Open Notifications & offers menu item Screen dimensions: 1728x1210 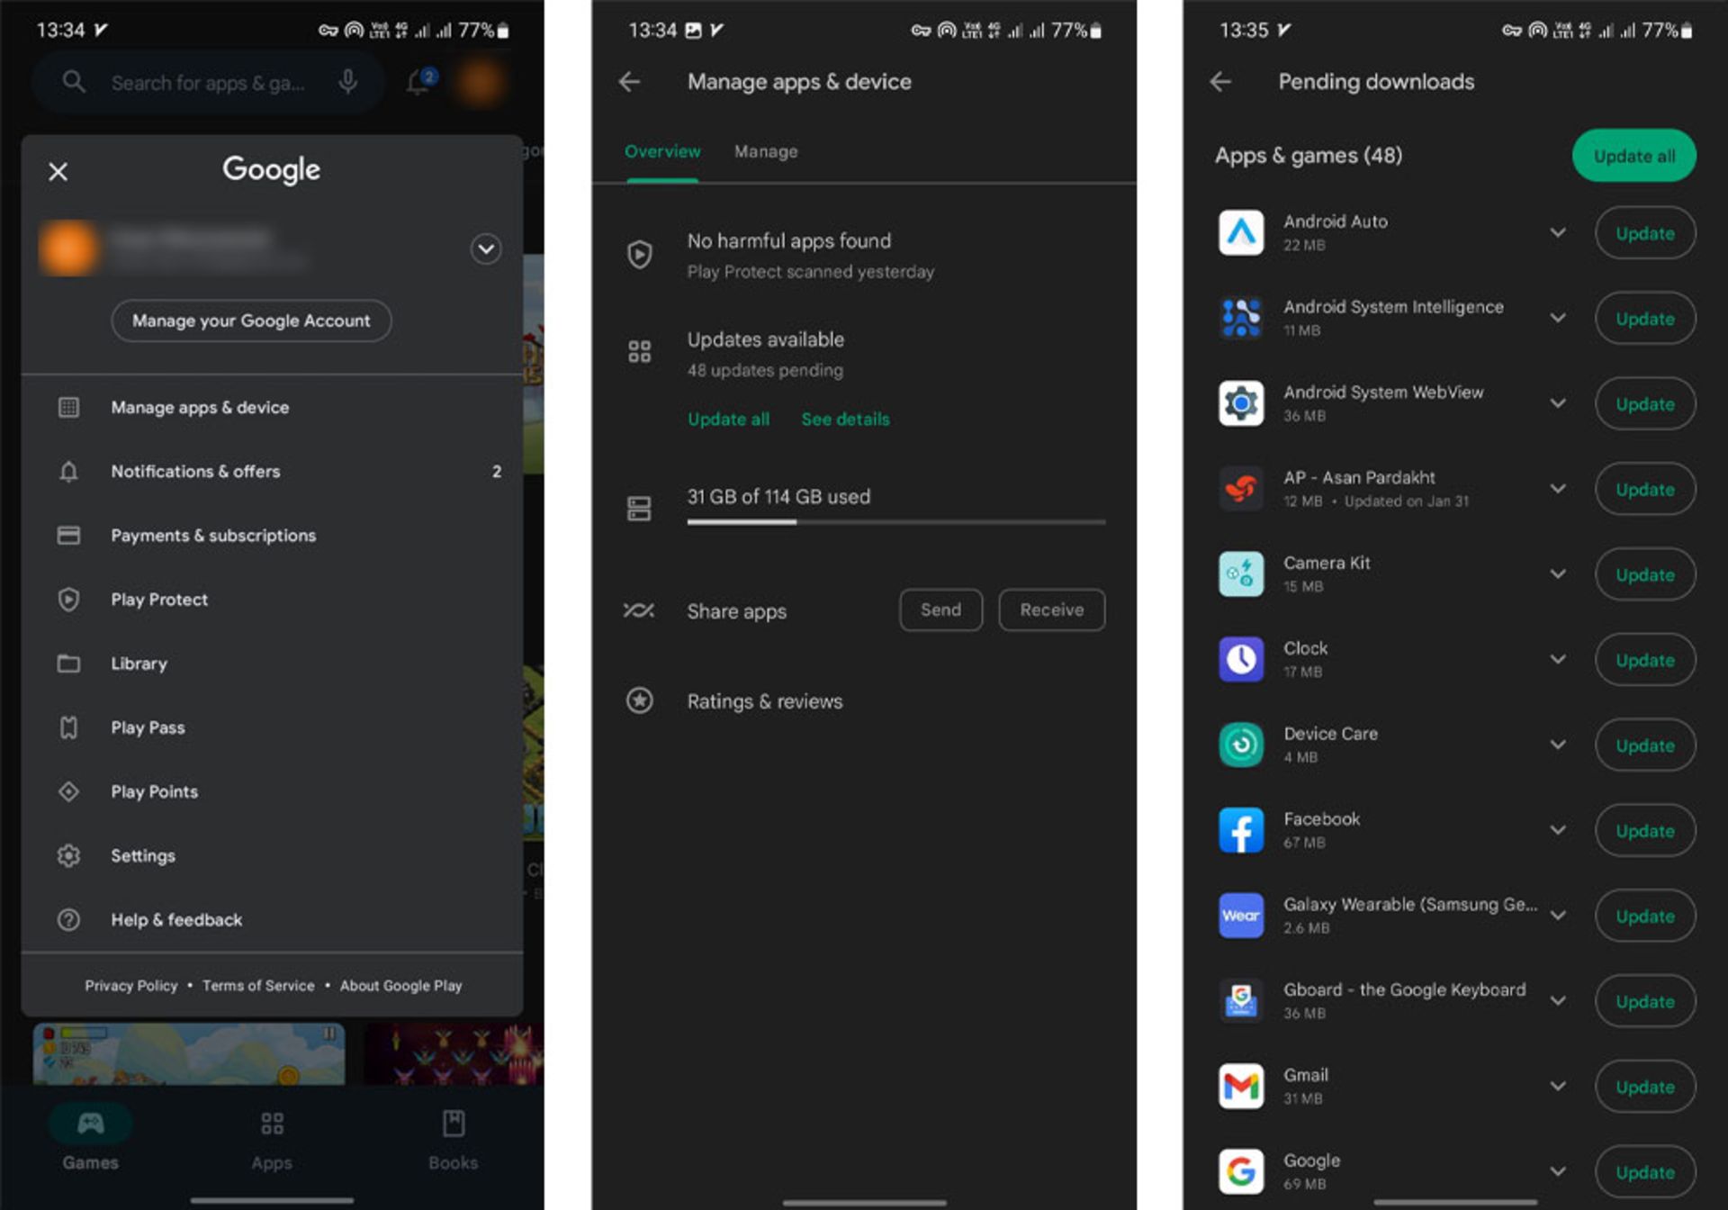(x=272, y=471)
